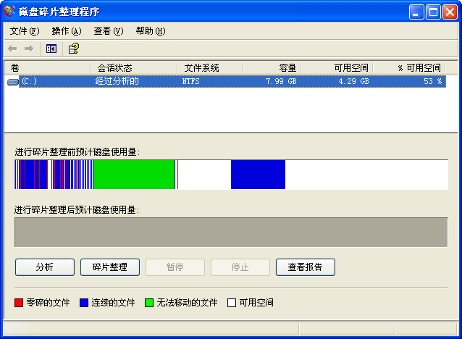Click the 经过分析的 status cell
The image size is (462, 339).
click(117, 81)
